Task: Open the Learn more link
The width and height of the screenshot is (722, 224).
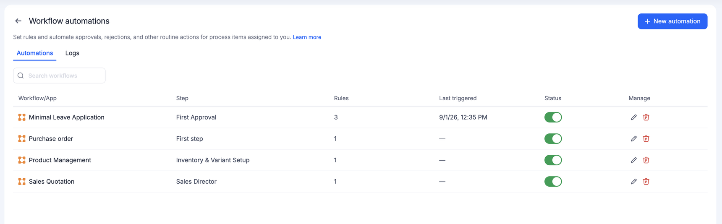Action: (x=307, y=37)
